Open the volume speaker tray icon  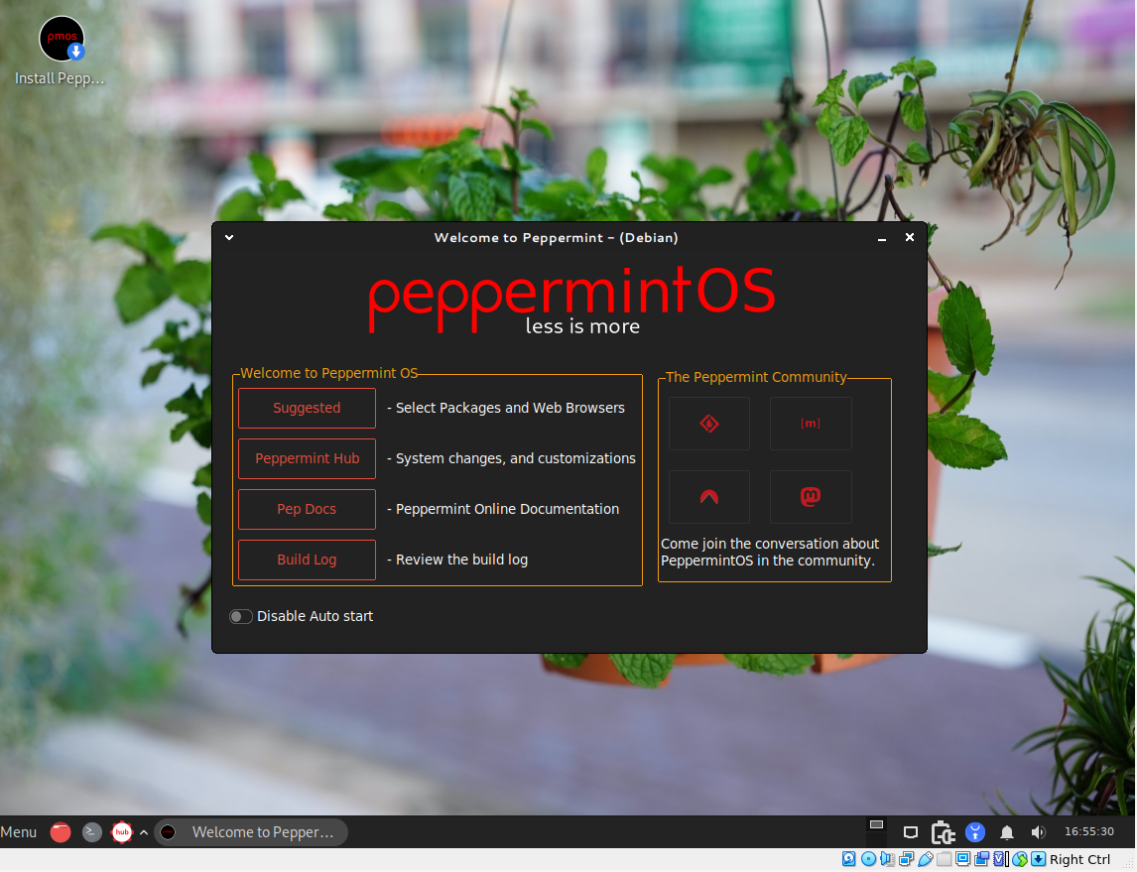pyautogui.click(x=1039, y=832)
